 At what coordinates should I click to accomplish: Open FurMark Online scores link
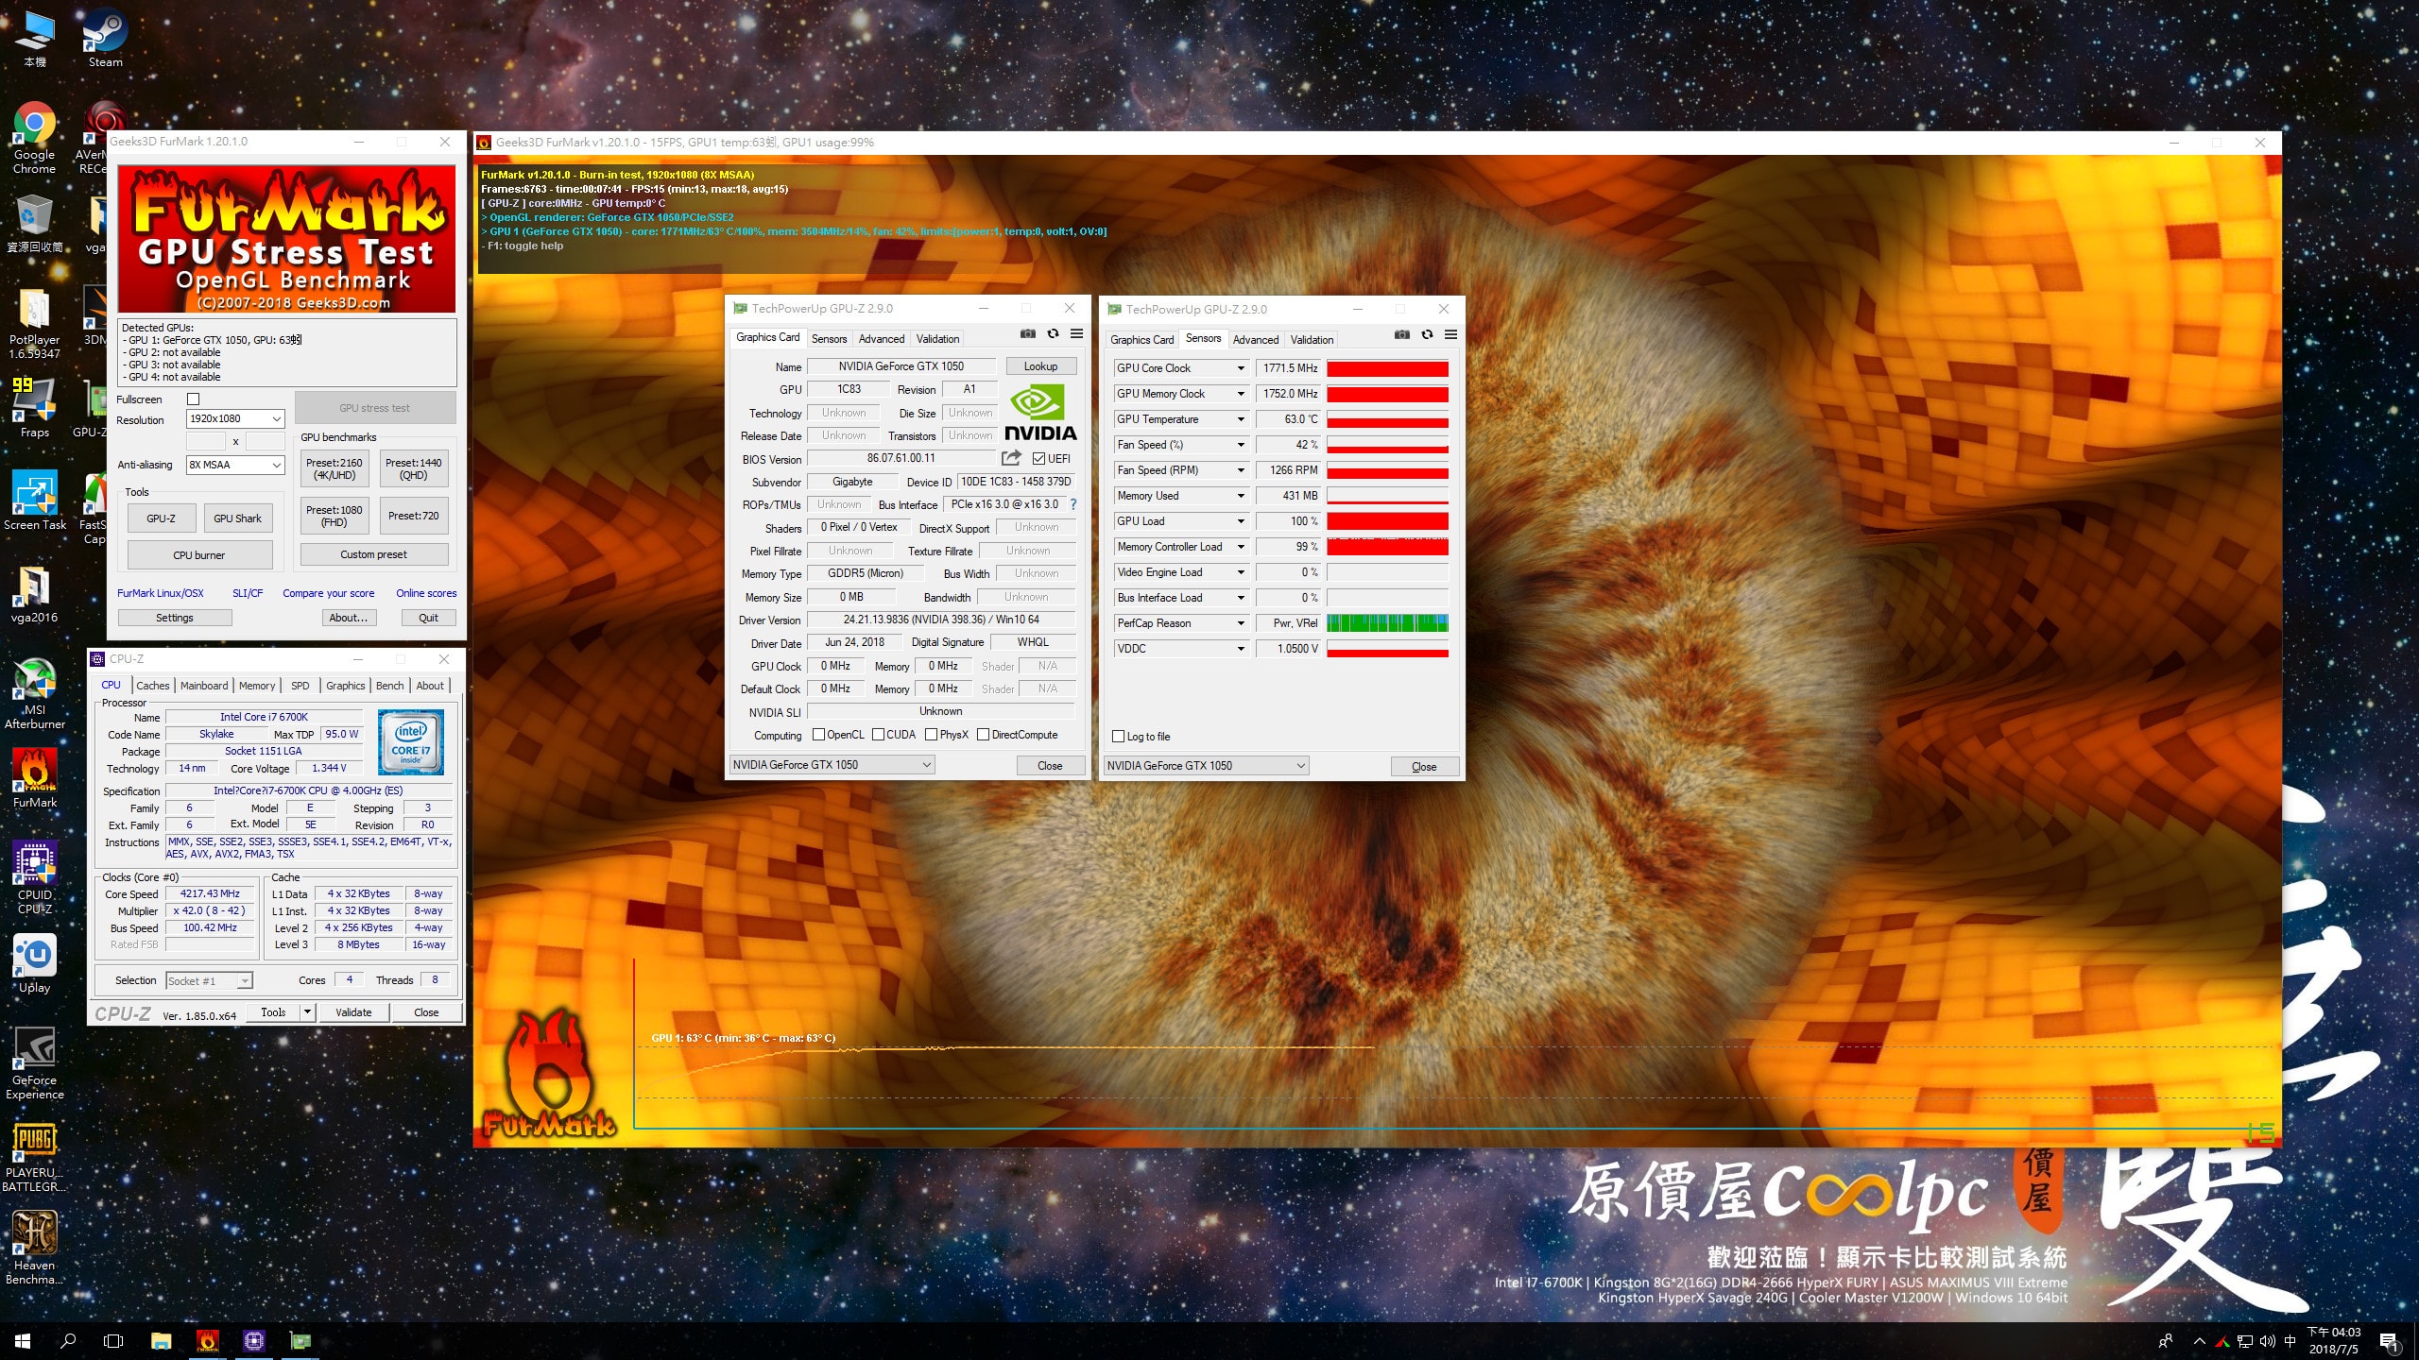click(426, 593)
